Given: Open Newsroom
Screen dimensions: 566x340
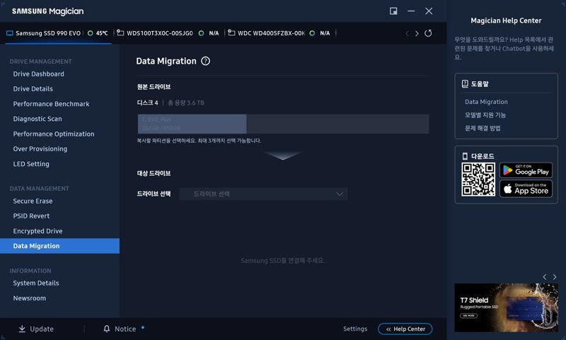Looking at the screenshot, I should tap(30, 298).
